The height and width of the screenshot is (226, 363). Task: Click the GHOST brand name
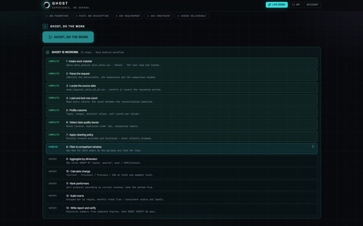click(x=60, y=3)
